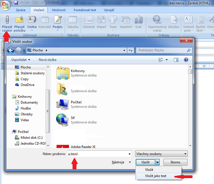Screen dimensions: 214x184
Task: Click the Název souboru input field
Action: (x=98, y=154)
